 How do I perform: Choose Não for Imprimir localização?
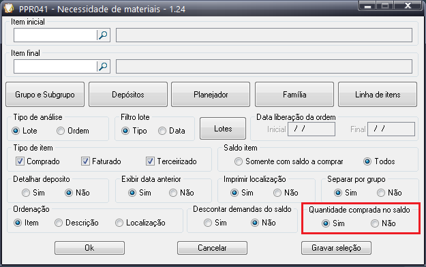(277, 193)
